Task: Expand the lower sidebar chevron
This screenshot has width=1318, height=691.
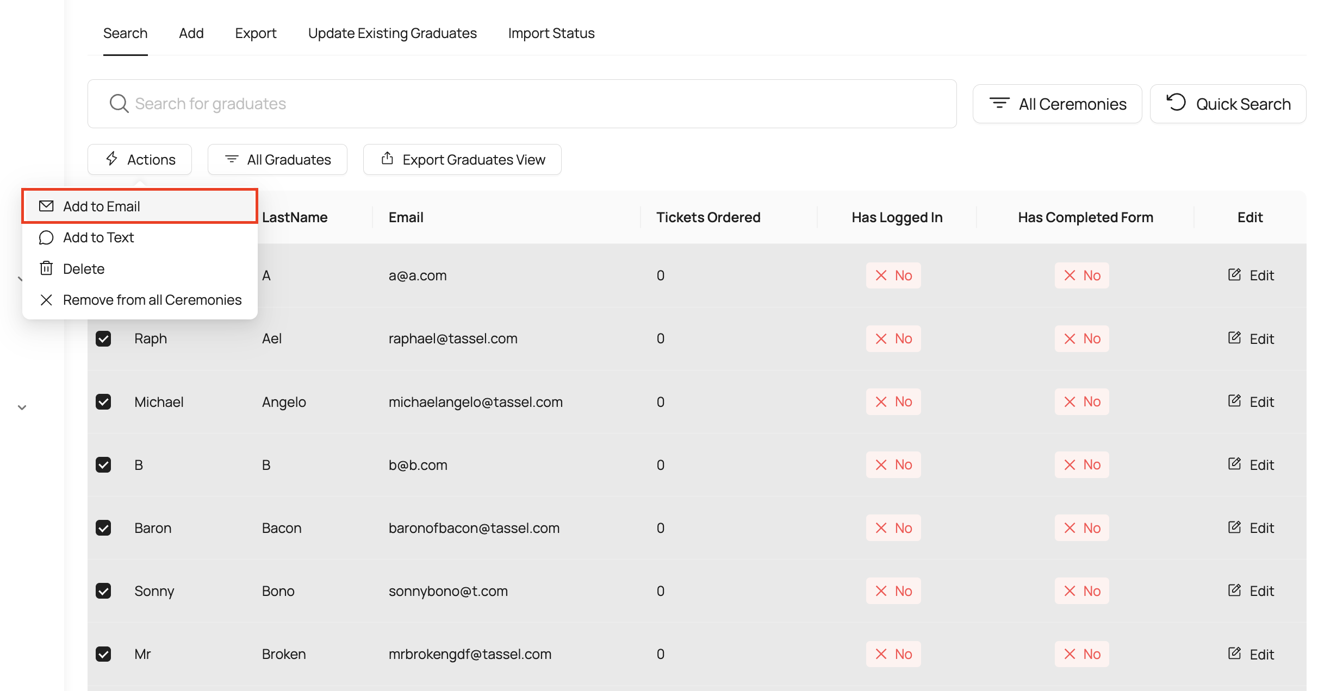Action: [x=22, y=407]
